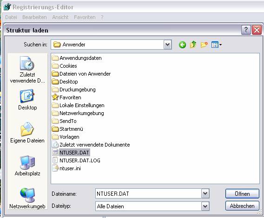The height and width of the screenshot is (218, 264).
Task: Open the Datei menu
Action: click(x=11, y=17)
